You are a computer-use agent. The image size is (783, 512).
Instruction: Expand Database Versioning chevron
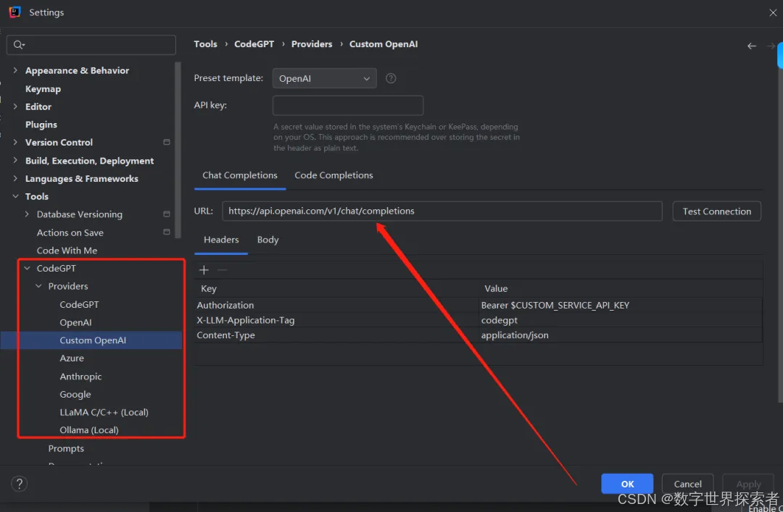point(27,214)
